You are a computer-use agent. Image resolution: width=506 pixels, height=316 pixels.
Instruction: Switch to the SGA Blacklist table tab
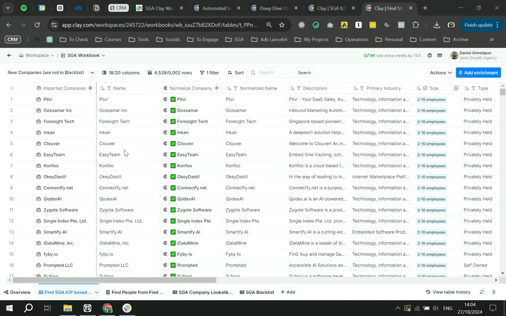[x=256, y=292]
